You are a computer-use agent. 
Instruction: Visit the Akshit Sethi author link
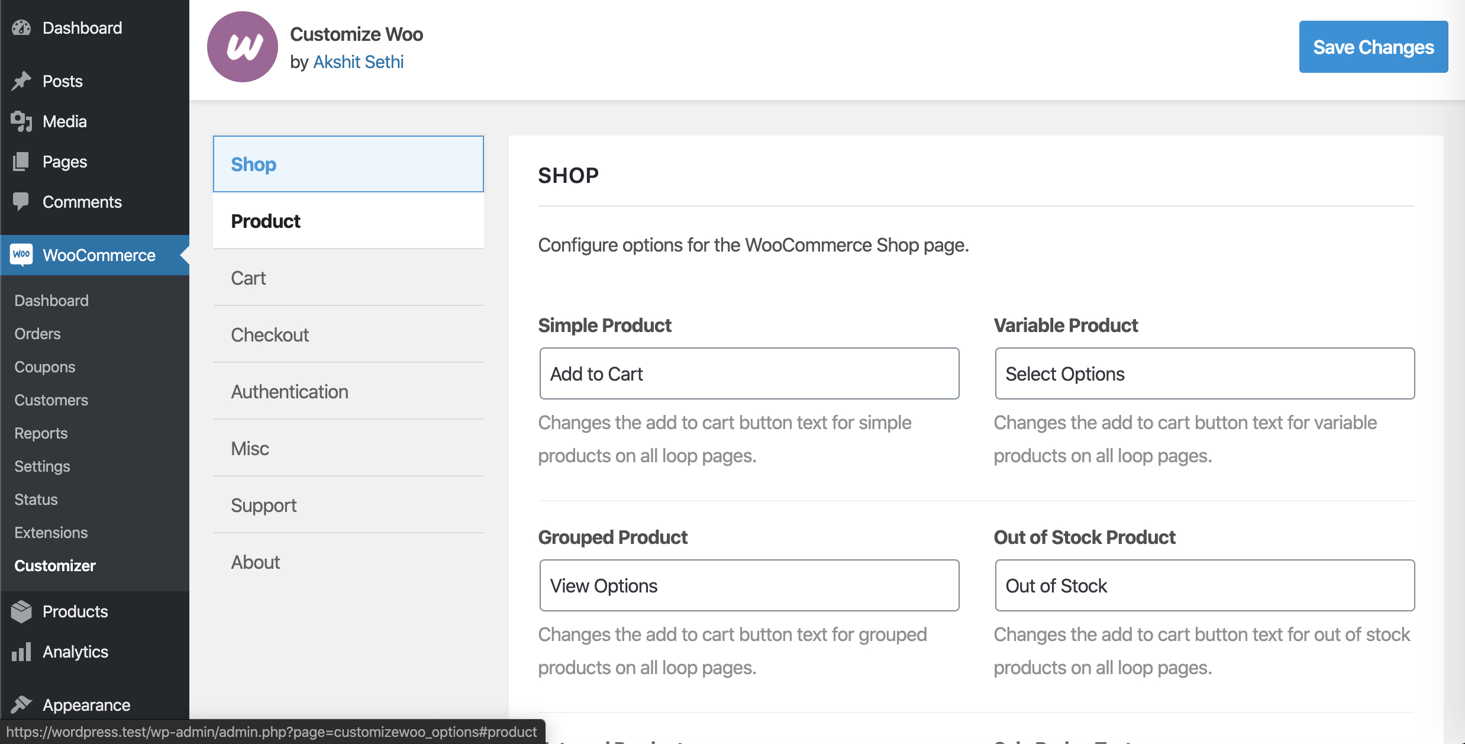point(359,62)
